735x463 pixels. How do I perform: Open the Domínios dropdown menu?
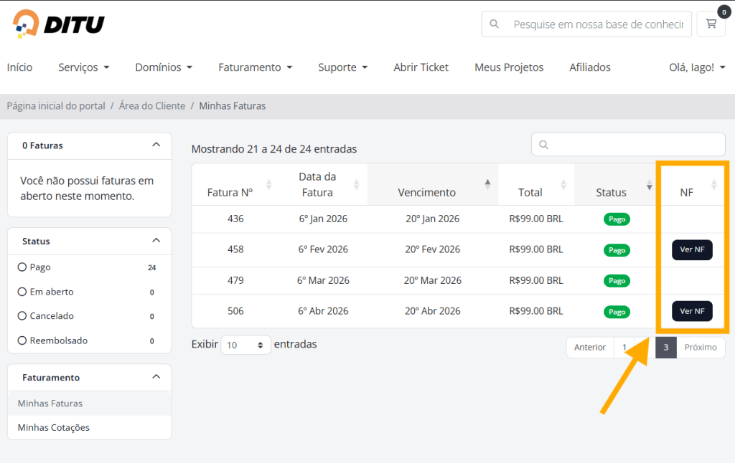click(164, 67)
